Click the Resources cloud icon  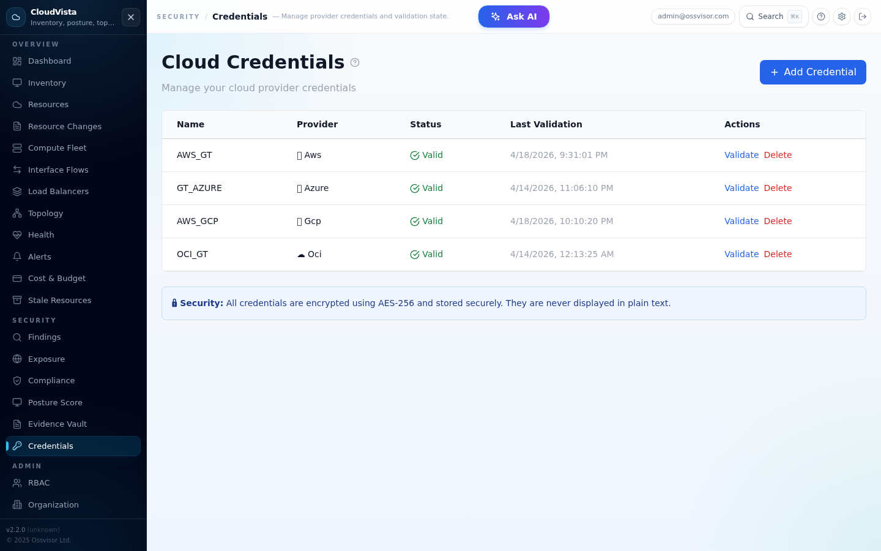17,105
